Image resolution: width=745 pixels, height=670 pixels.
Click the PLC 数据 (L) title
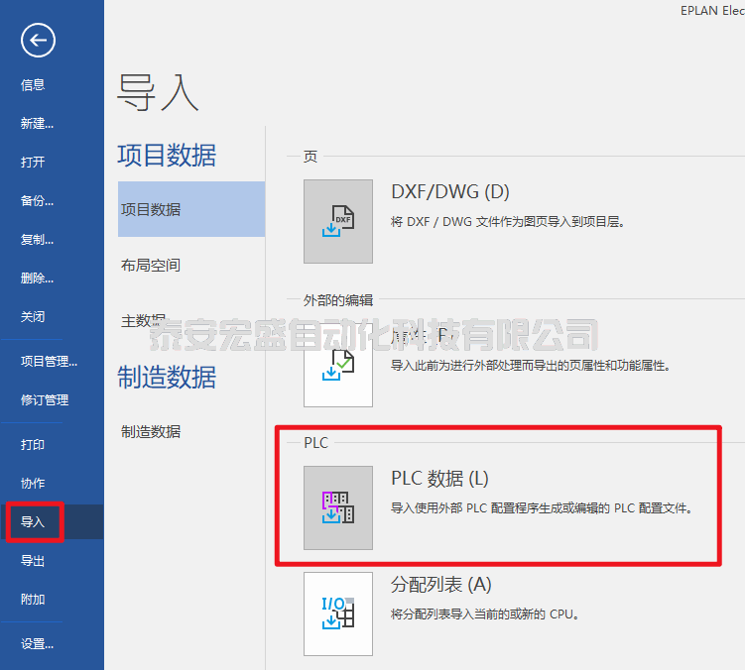(439, 479)
